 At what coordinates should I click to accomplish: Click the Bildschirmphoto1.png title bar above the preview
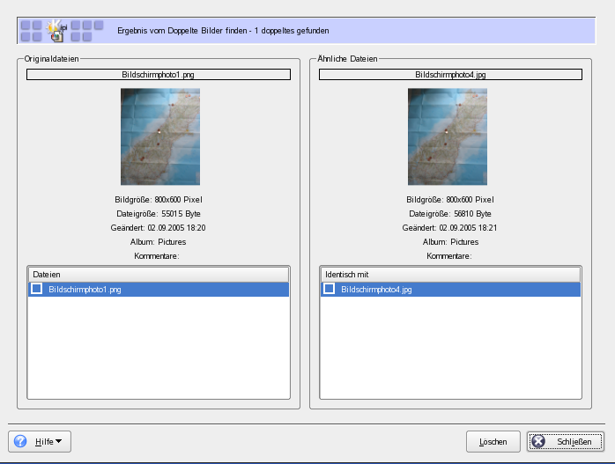coord(159,75)
